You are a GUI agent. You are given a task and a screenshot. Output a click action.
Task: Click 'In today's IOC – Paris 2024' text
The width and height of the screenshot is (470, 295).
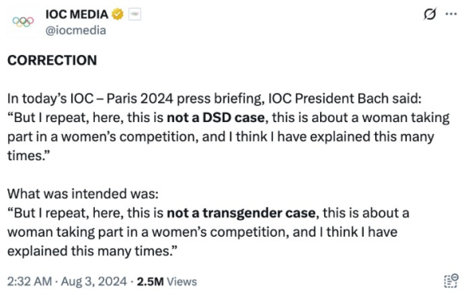(90, 99)
